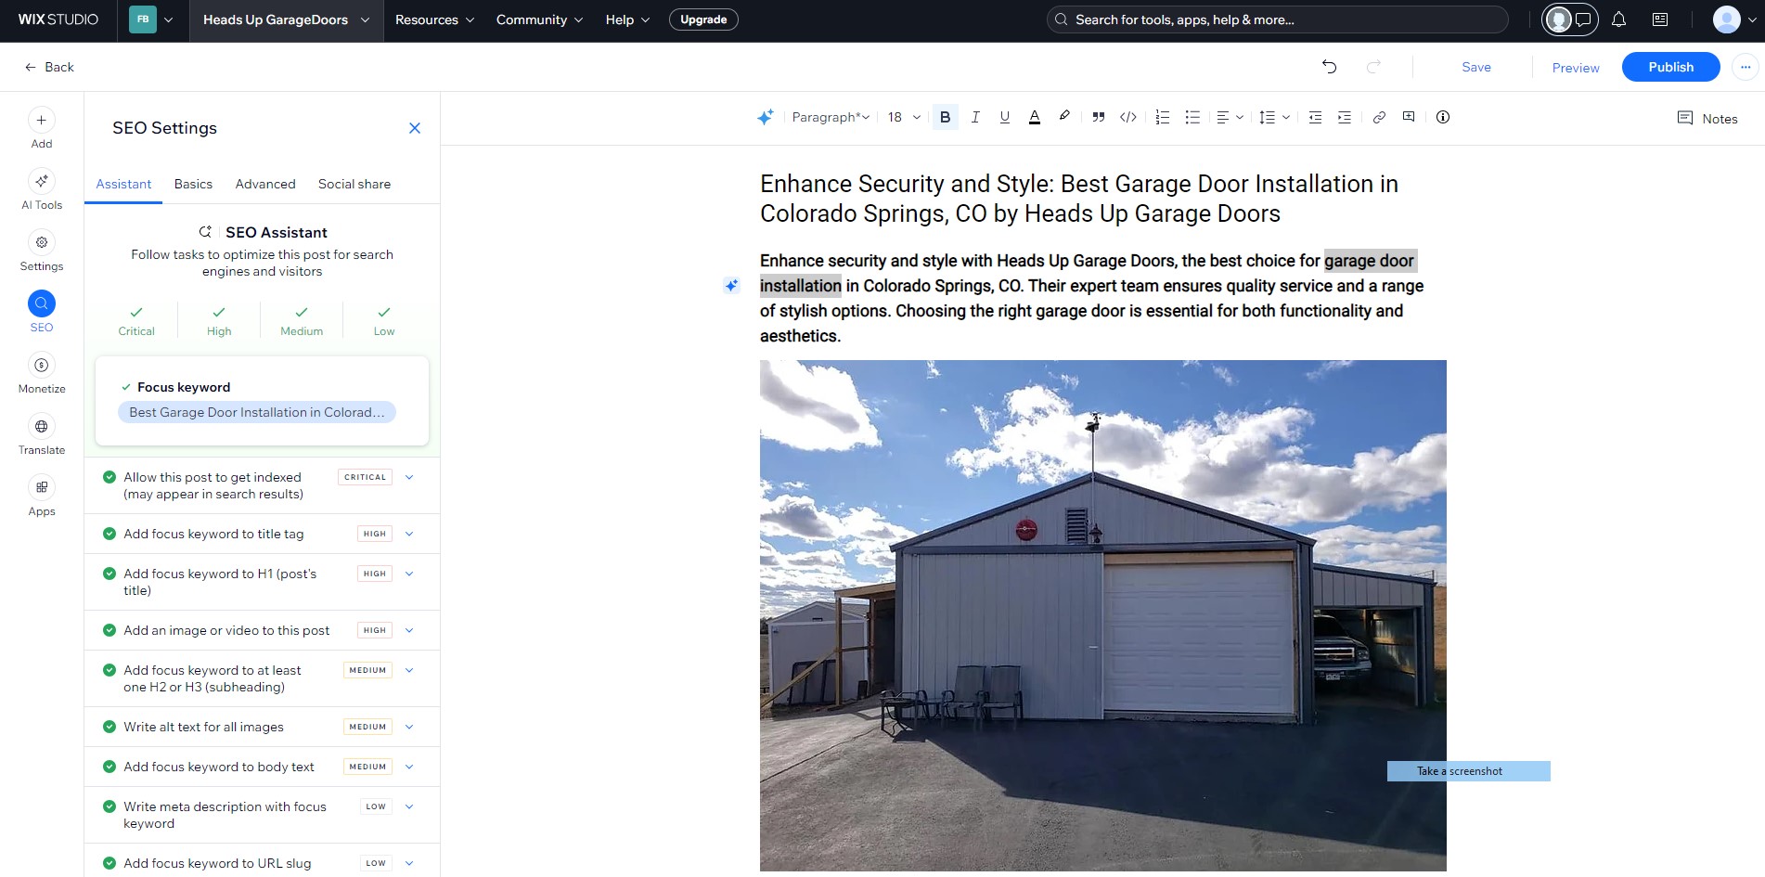This screenshot has height=877, width=1765.
Task: Toggle underline formatting
Action: click(1004, 118)
